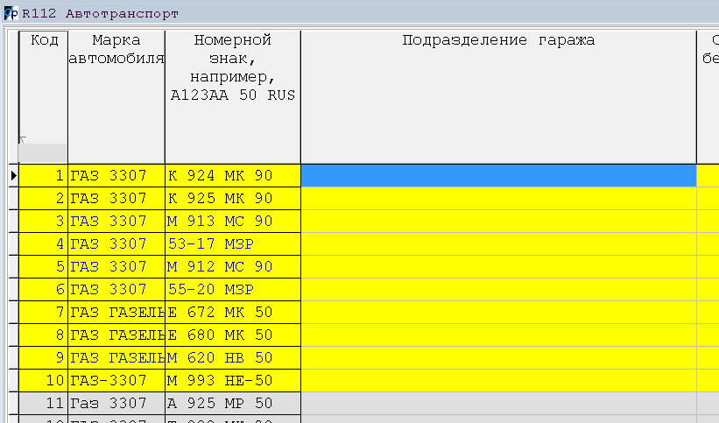
Task: Click plate cell "Е 672 МК 50"
Action: pyautogui.click(x=232, y=312)
